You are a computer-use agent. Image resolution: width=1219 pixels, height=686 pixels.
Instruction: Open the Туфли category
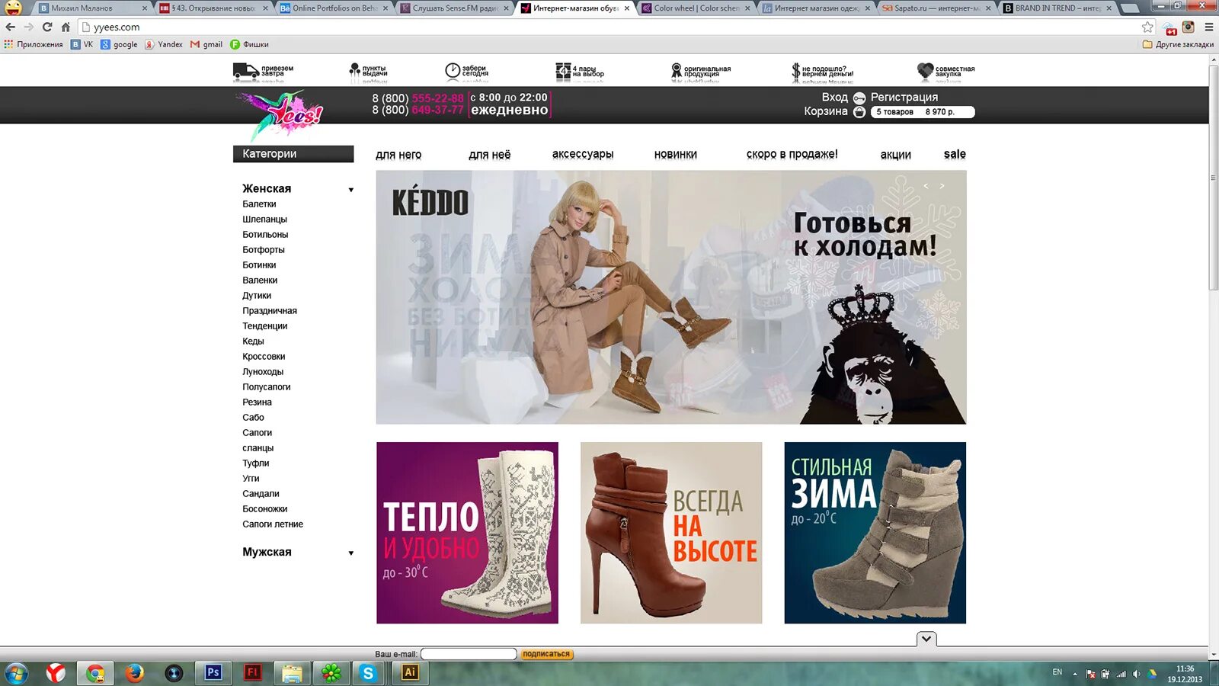256,463
